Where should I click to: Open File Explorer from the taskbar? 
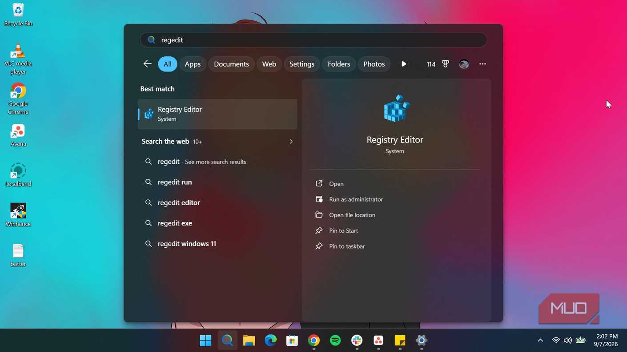(x=249, y=340)
